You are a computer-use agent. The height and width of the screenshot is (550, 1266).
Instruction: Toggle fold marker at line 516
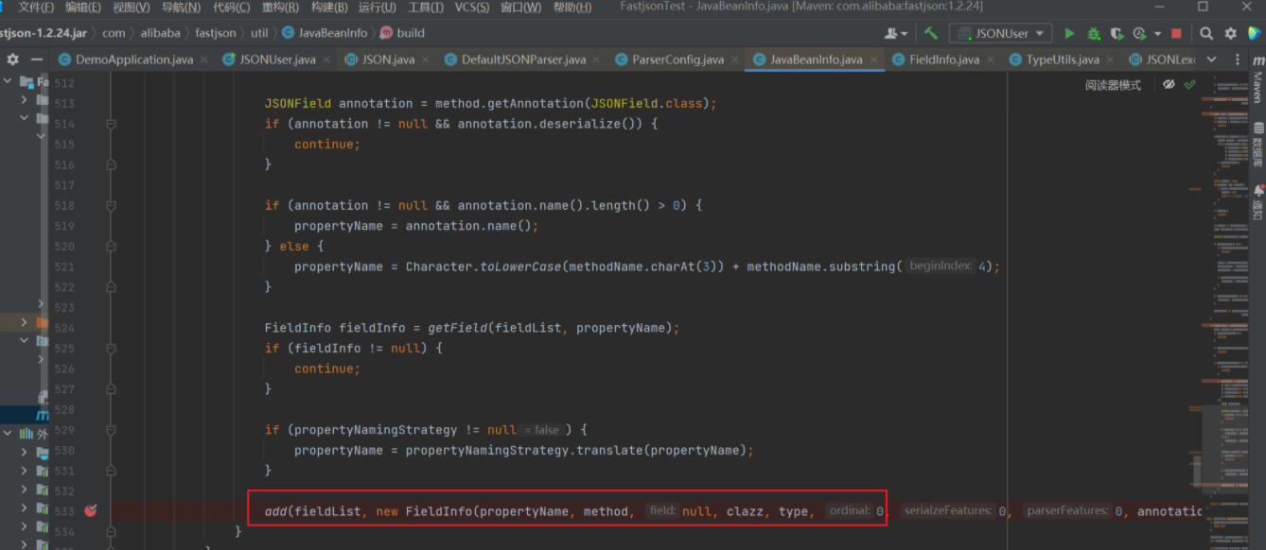pos(111,164)
